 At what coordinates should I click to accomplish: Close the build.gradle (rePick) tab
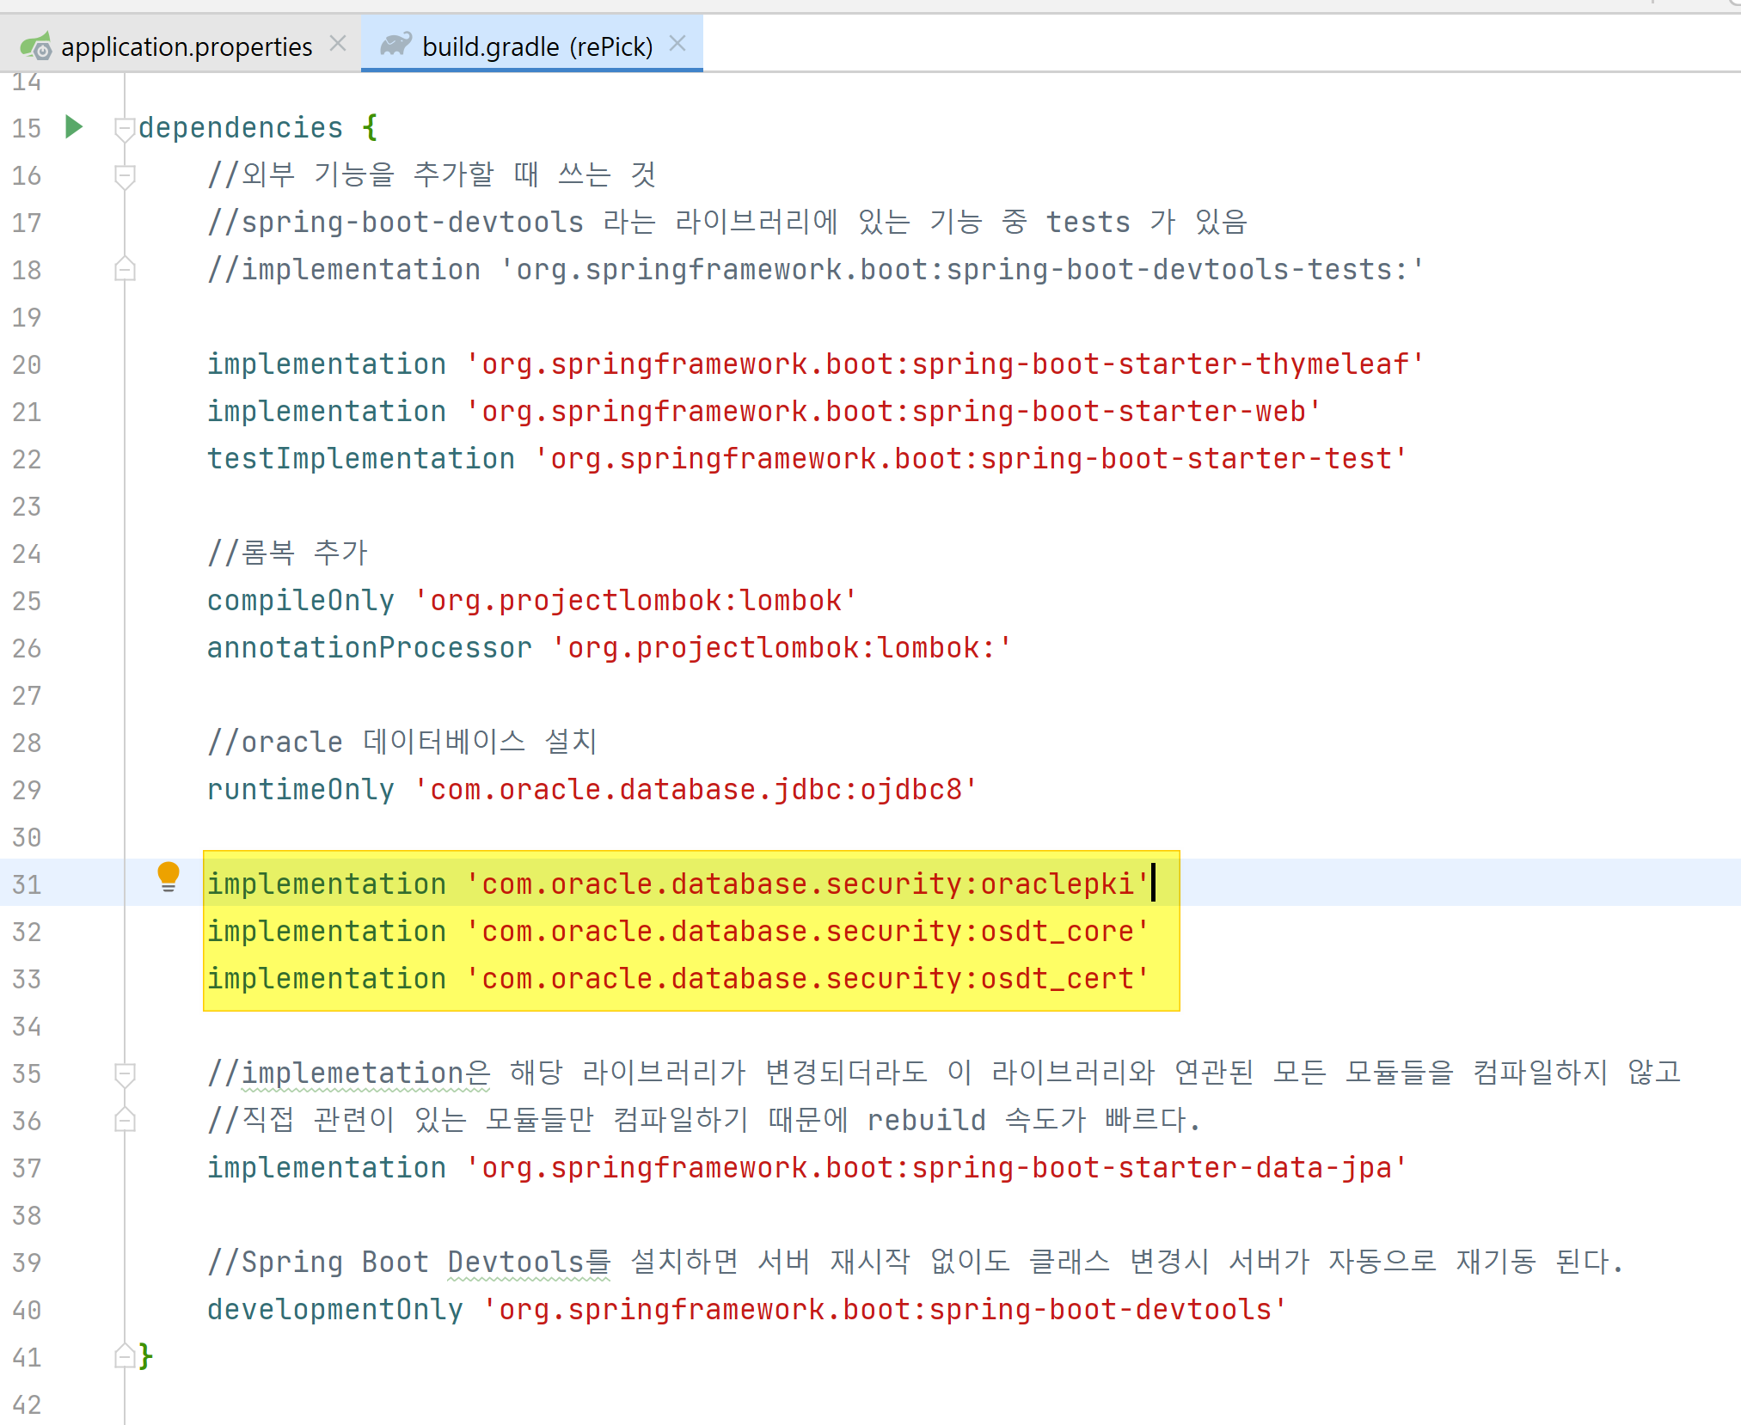click(677, 43)
